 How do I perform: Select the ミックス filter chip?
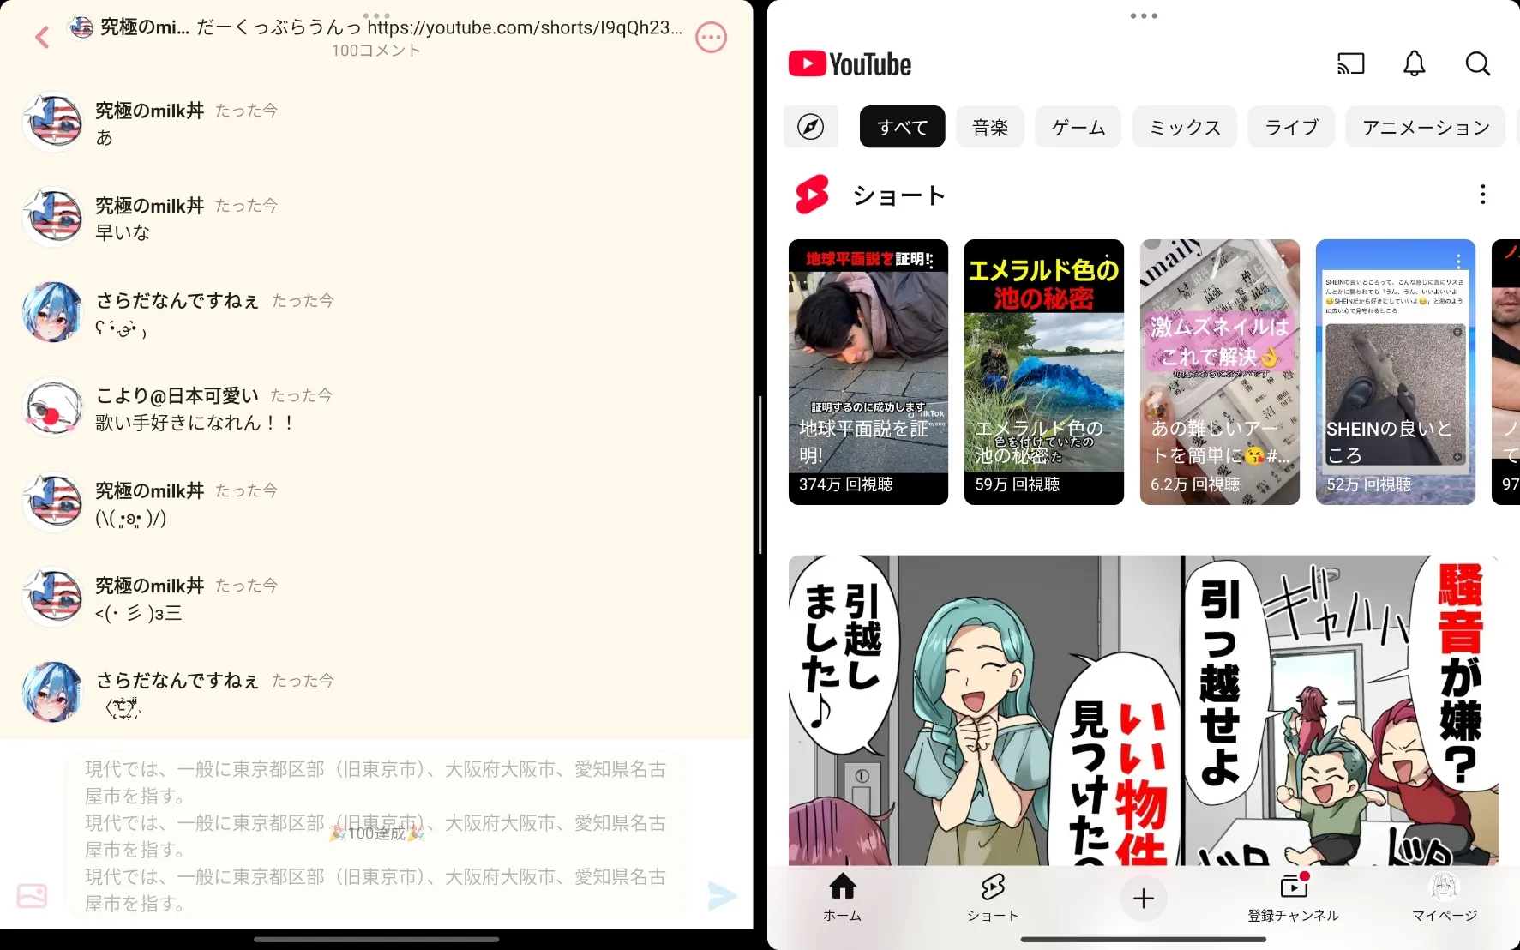(1185, 127)
